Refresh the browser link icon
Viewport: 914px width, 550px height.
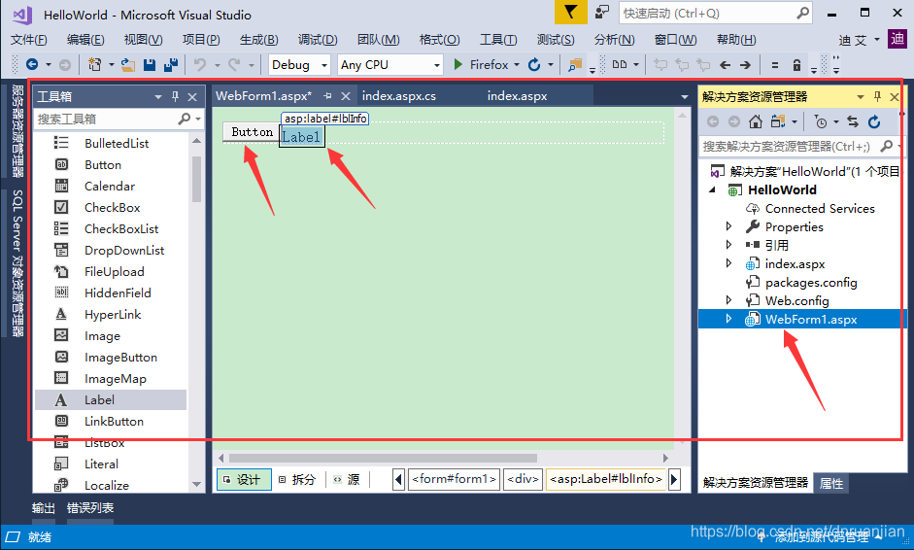coord(534,65)
